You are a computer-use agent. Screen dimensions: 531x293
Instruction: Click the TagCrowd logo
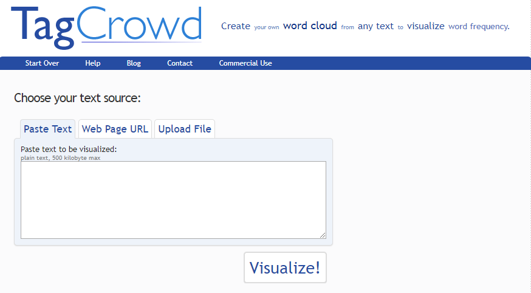(x=106, y=26)
